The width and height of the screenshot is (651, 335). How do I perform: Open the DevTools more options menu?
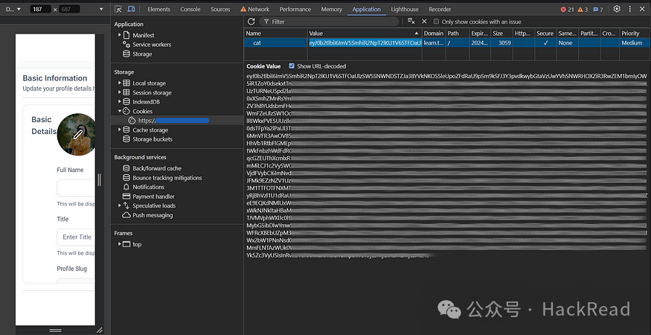coord(630,9)
